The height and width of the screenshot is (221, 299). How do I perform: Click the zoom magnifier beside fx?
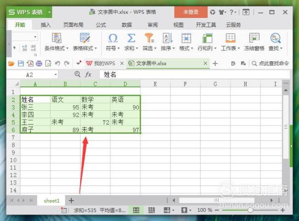77,74
